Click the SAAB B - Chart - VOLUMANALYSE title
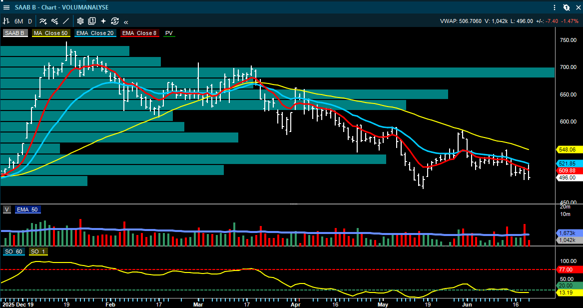The width and height of the screenshot is (583, 308). point(62,7)
